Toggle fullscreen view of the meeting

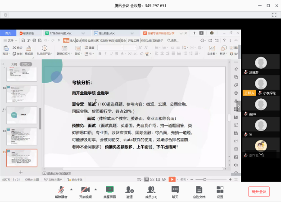click(274, 15)
